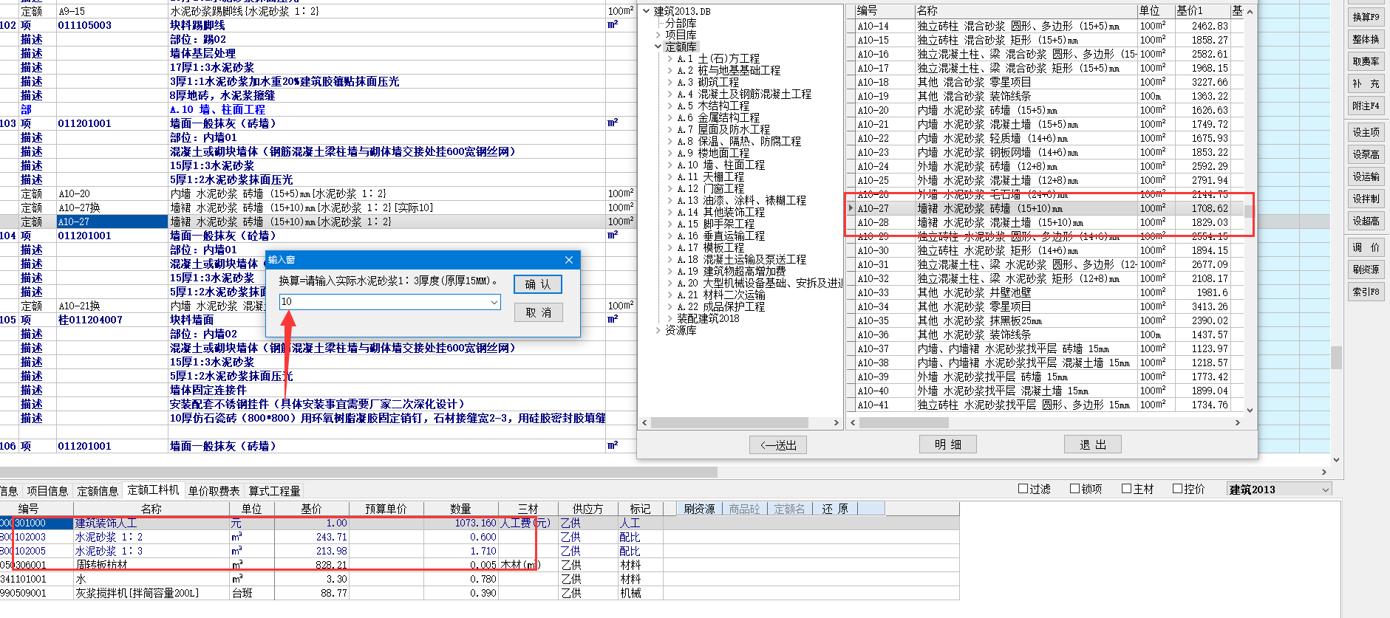Click the 补充 side button
The image size is (1390, 618).
pyautogui.click(x=1366, y=83)
